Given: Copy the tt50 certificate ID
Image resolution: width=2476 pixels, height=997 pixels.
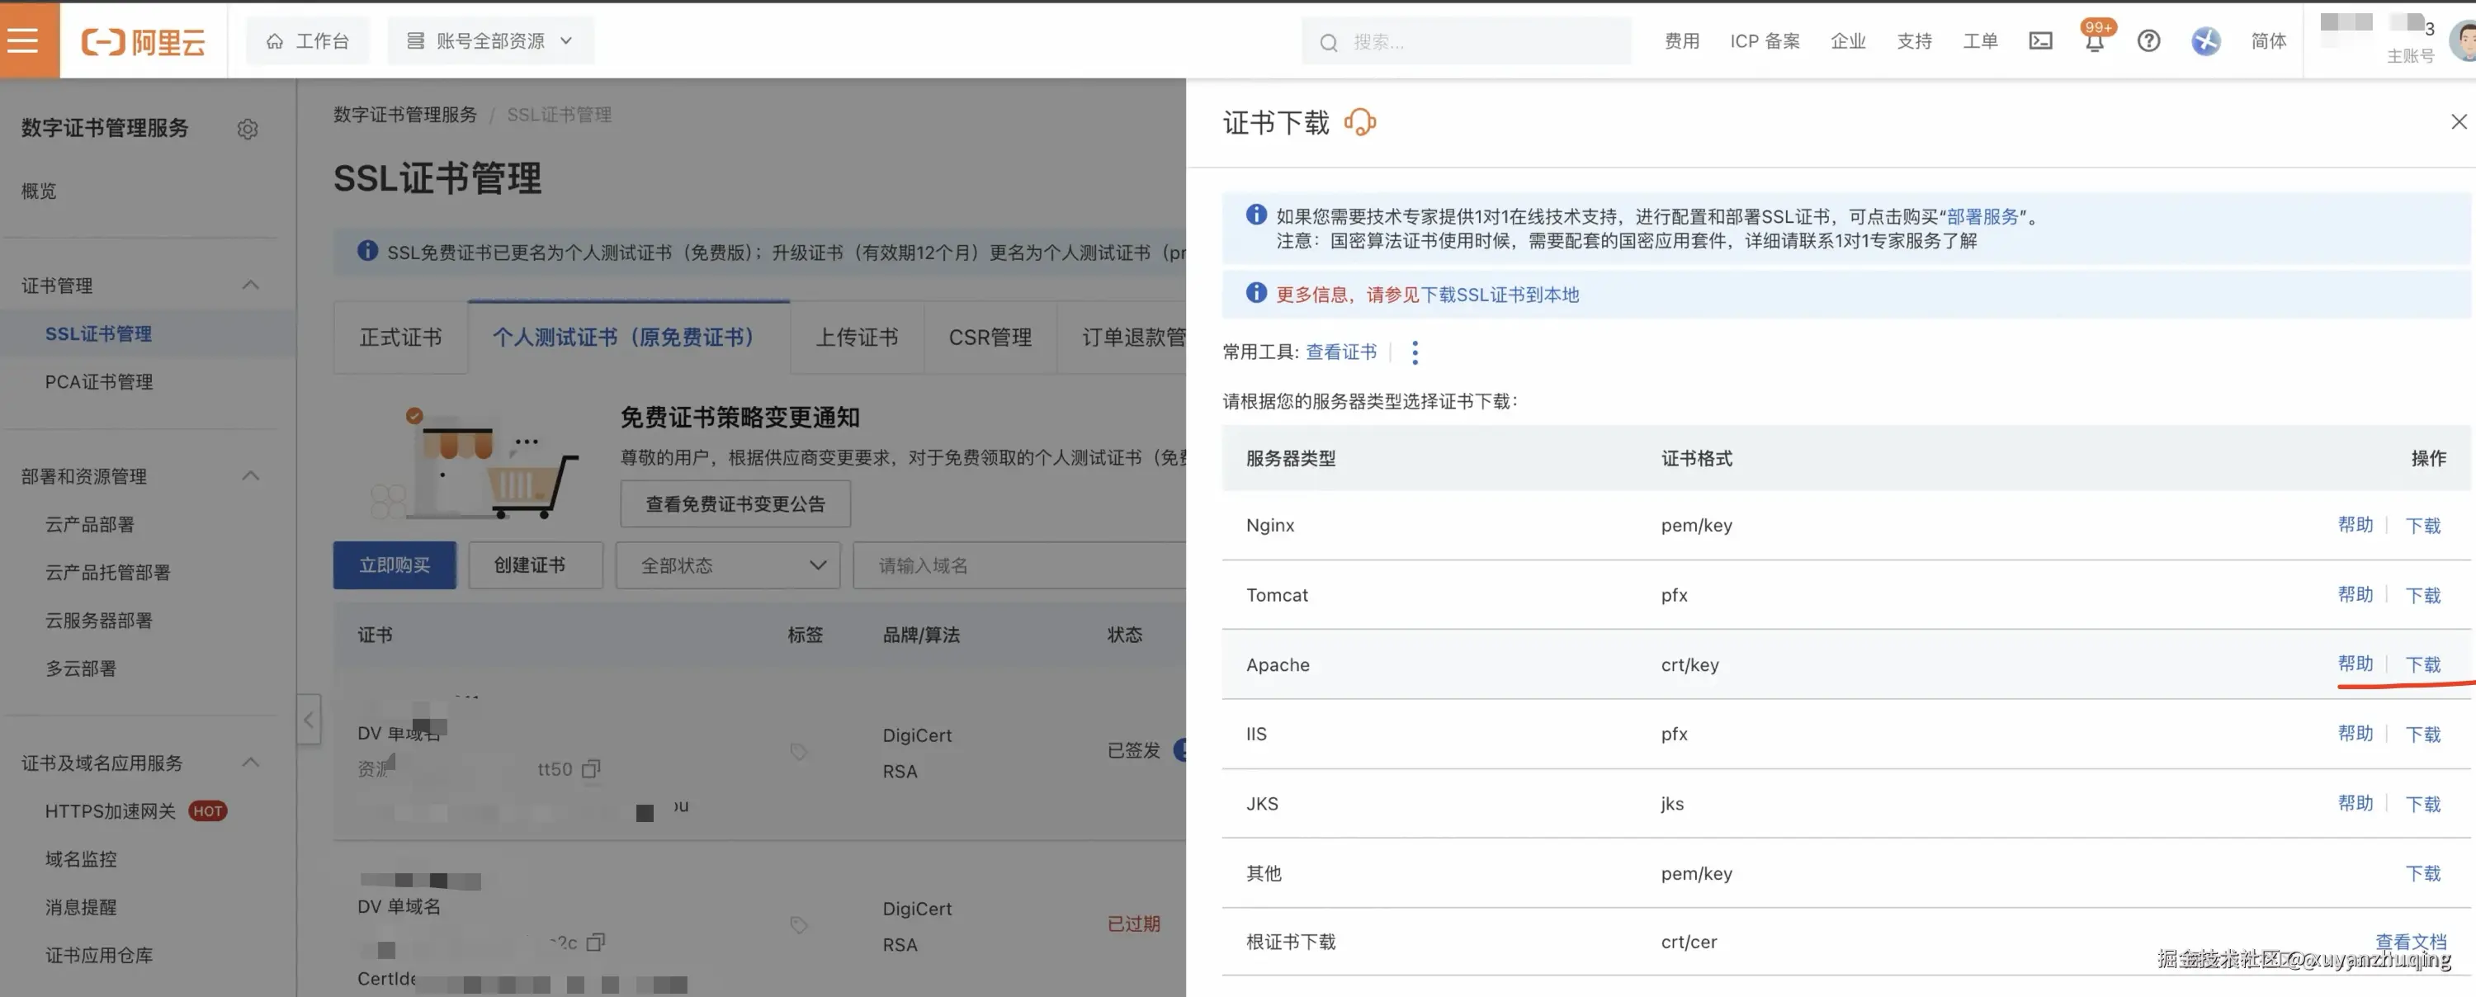Looking at the screenshot, I should (x=591, y=768).
